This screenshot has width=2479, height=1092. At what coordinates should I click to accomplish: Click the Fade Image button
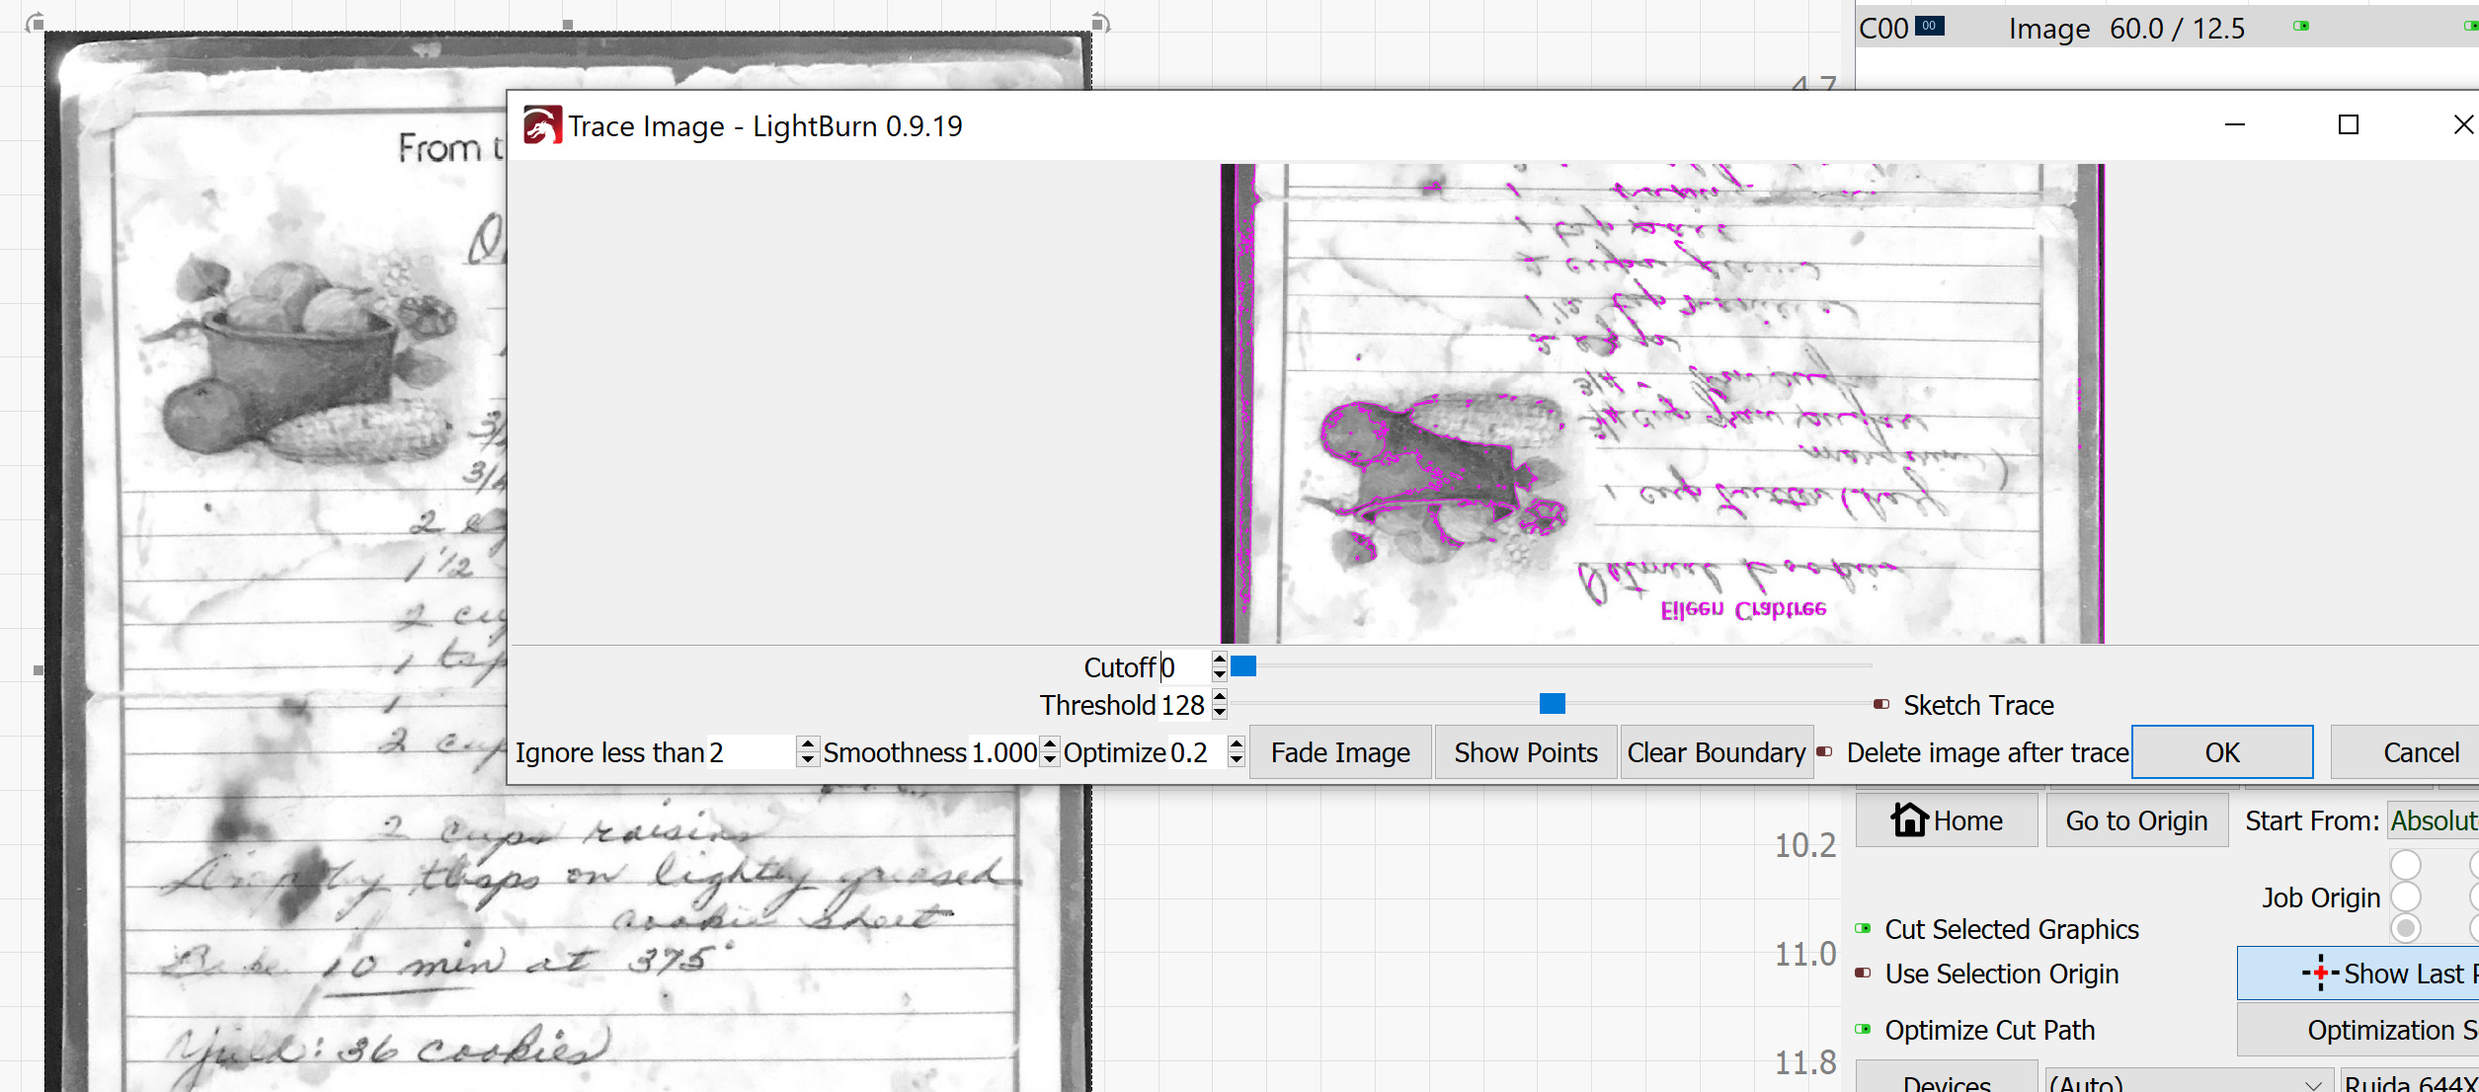(x=1339, y=752)
